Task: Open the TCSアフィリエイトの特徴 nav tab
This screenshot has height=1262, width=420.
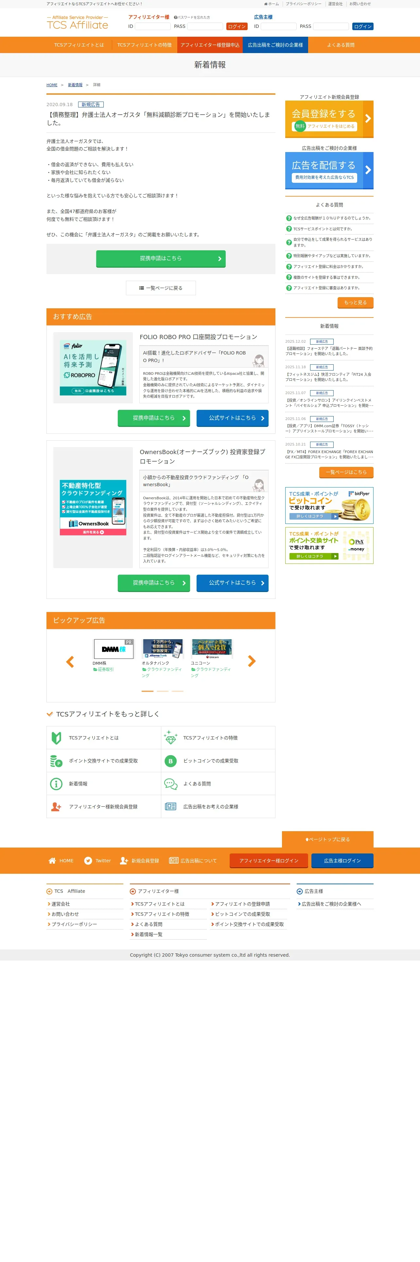Action: click(x=144, y=45)
